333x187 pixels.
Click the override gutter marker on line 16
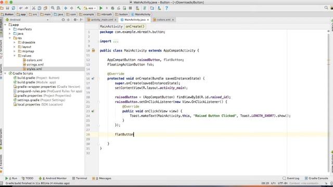93,78
